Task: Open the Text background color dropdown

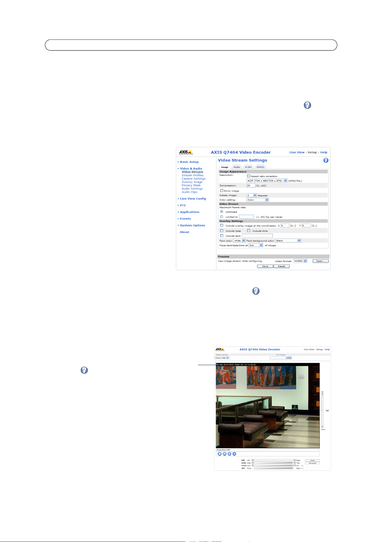Action: [288, 241]
